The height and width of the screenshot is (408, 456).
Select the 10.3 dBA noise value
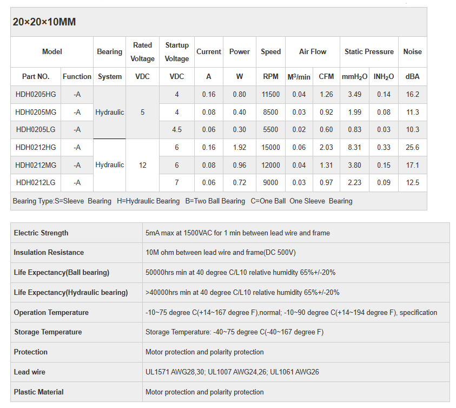click(412, 130)
